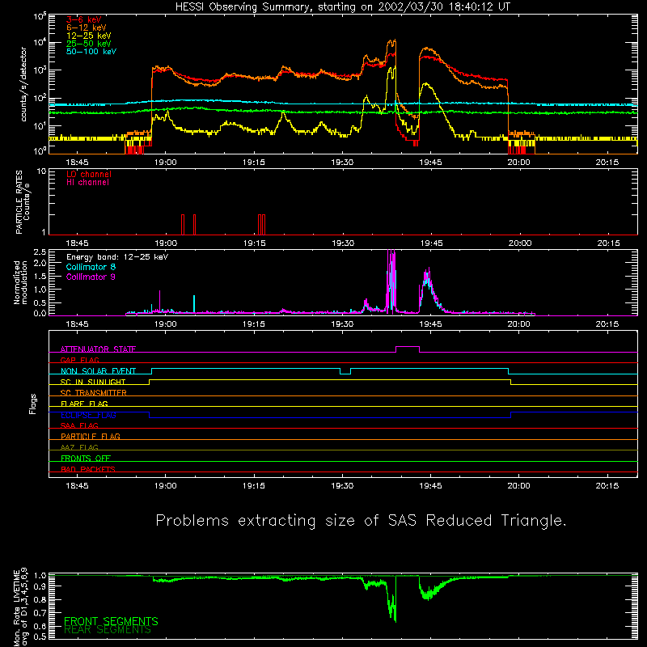This screenshot has width=647, height=647.
Task: Click the 19:30 tick label under the Flags panel
Action: 342,486
